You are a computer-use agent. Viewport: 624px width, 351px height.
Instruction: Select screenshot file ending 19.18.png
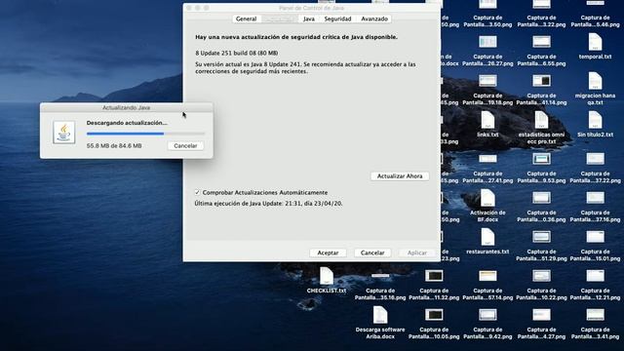tap(487, 81)
